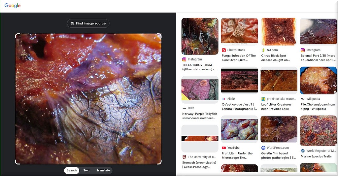338x176 pixels.
Task: Switch to the Translate mode tab
Action: pos(103,170)
